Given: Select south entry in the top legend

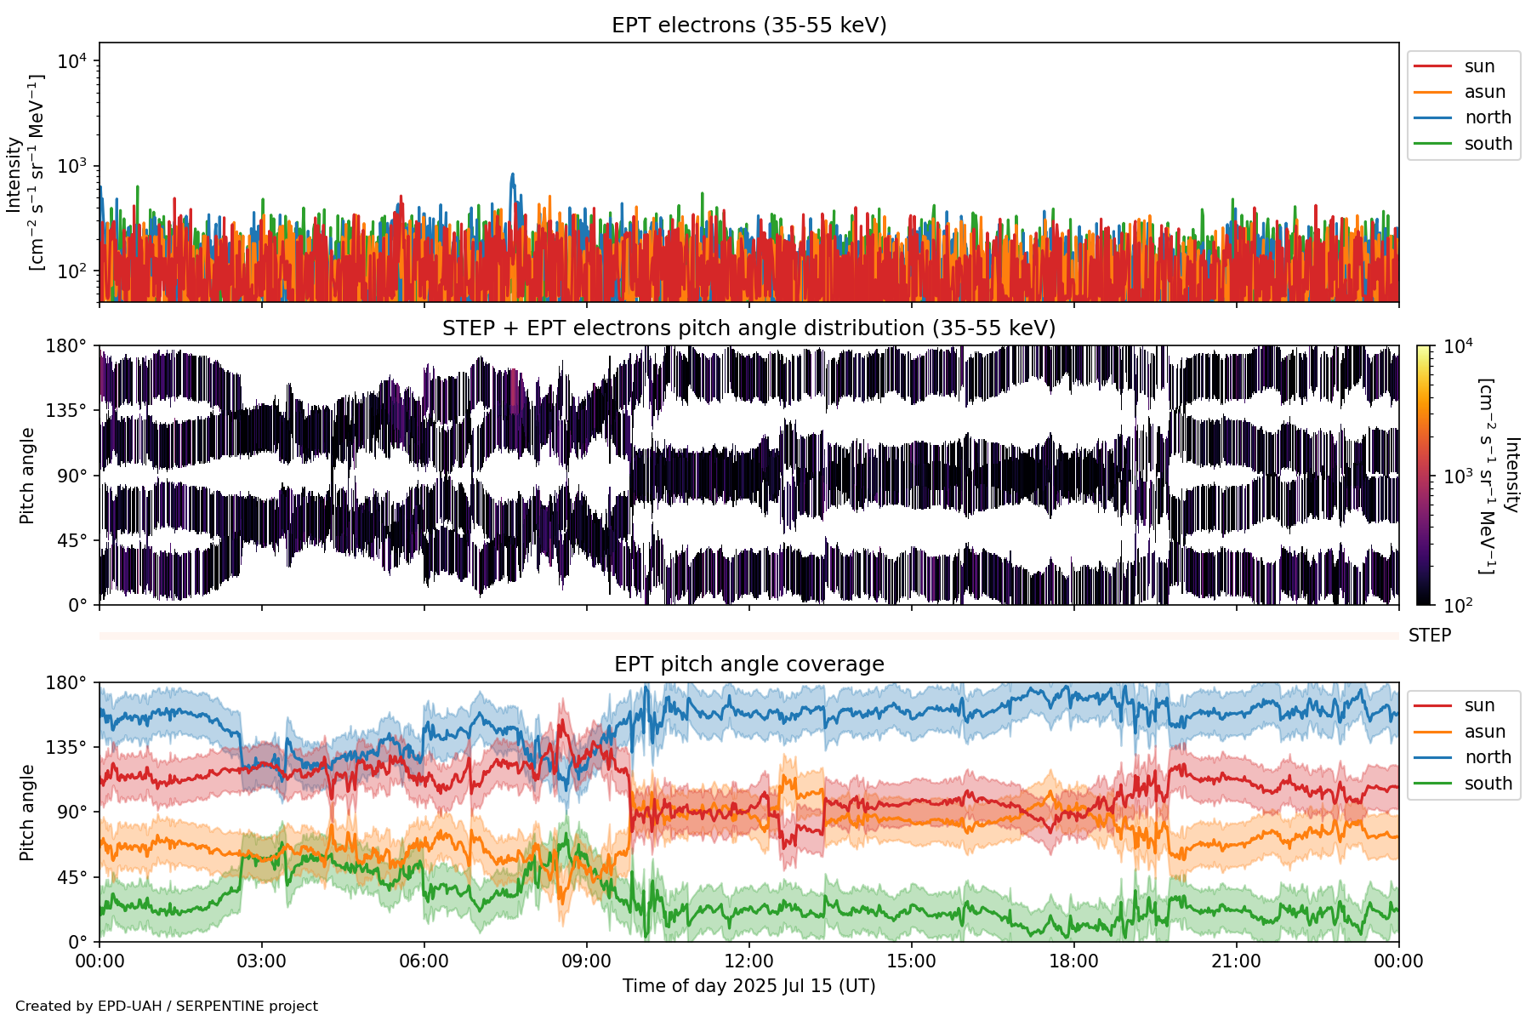Looking at the screenshot, I should [x=1488, y=144].
